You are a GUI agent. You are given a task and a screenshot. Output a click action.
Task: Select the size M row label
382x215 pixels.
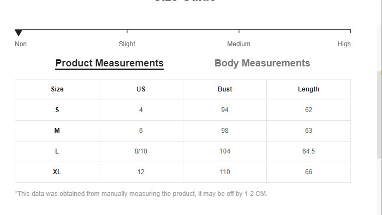(x=57, y=131)
